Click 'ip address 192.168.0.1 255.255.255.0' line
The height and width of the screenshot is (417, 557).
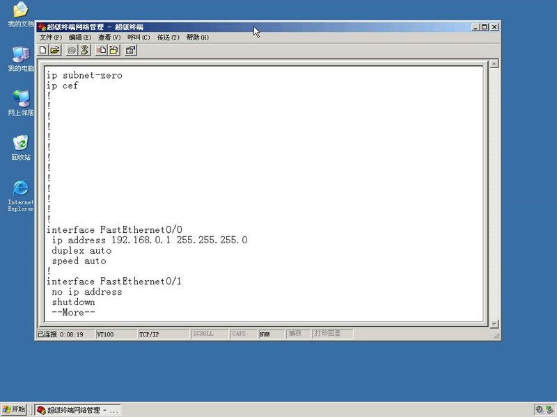[x=150, y=240]
